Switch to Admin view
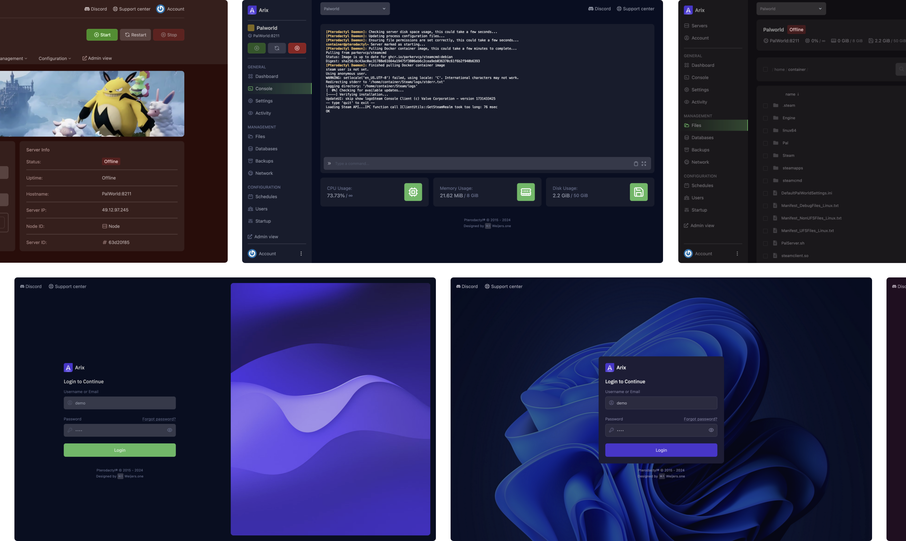The width and height of the screenshot is (906, 541). tap(266, 236)
